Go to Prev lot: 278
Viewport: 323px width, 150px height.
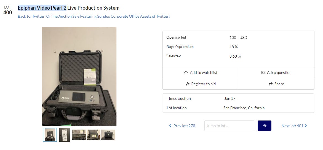(184, 126)
